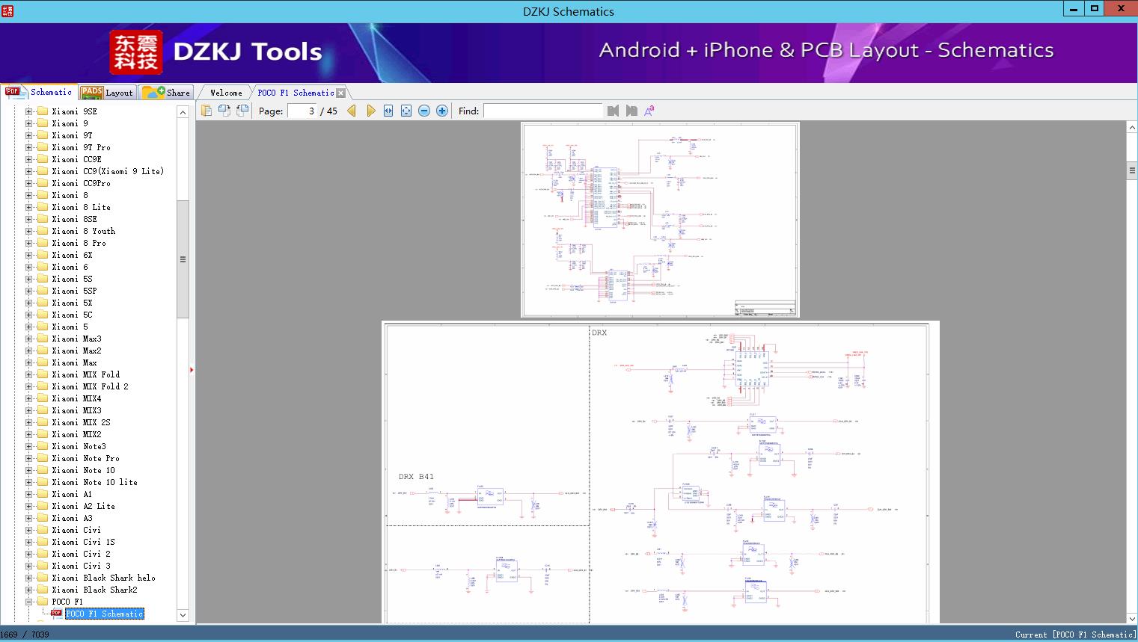
Task: Open the Welcome tab
Action: tap(226, 93)
